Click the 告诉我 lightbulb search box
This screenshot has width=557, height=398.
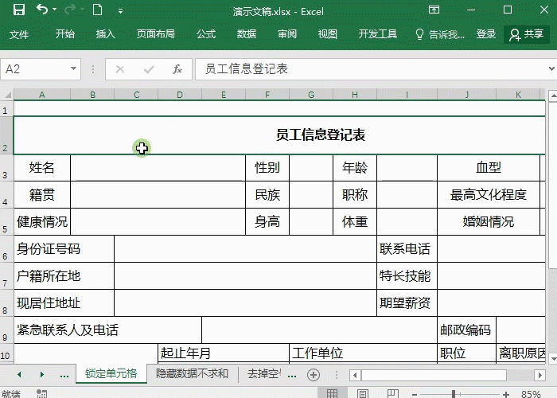click(440, 34)
